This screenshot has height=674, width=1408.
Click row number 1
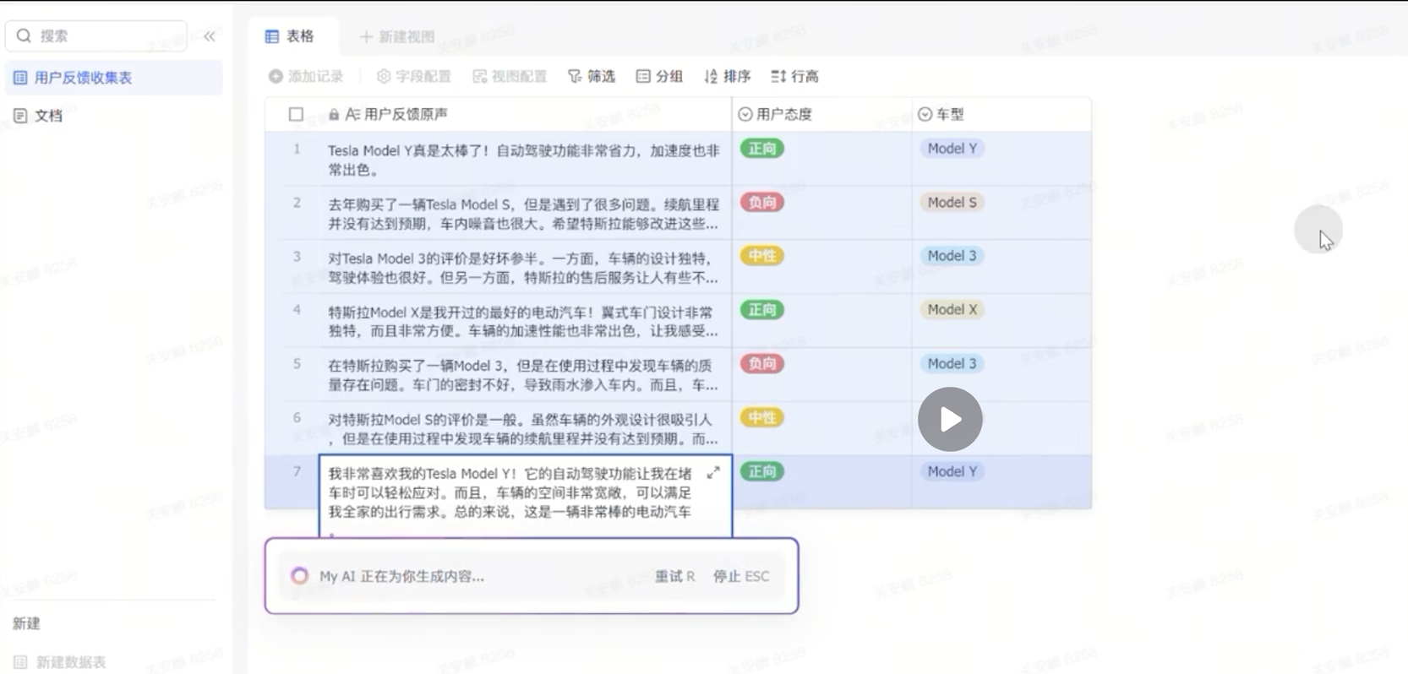297,149
